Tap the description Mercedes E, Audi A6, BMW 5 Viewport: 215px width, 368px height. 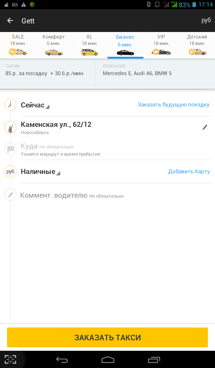click(137, 73)
